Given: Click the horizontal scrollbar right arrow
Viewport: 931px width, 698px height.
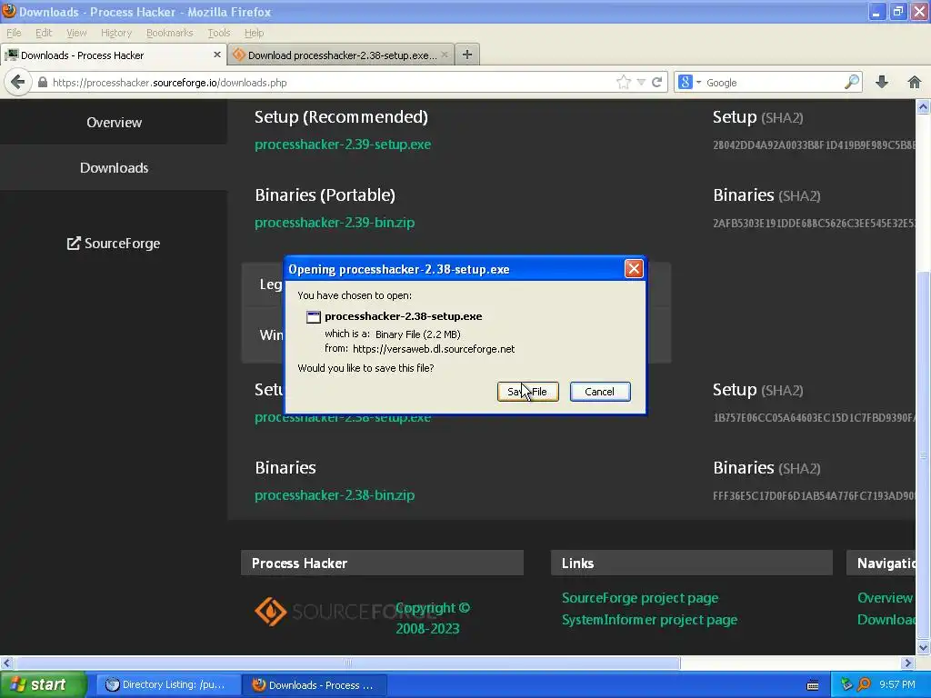Looking at the screenshot, I should [908, 663].
